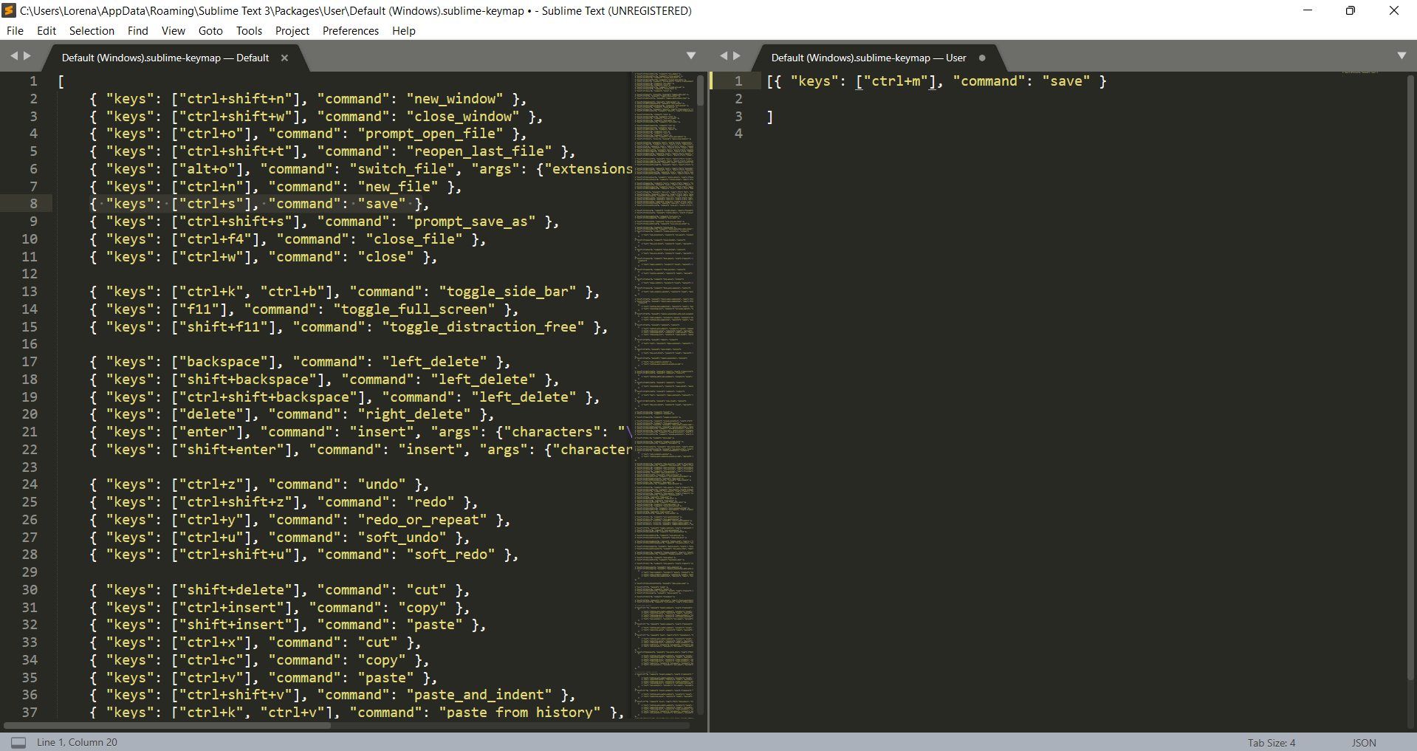This screenshot has height=751, width=1417.
Task: Open the Tools menu
Action: pos(249,31)
